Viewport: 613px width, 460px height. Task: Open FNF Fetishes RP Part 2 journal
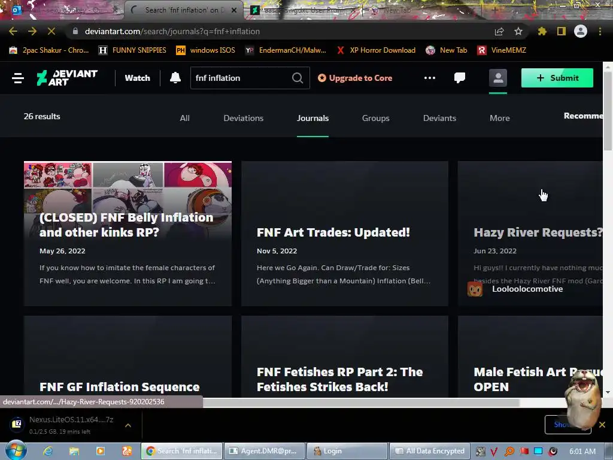[x=339, y=379]
